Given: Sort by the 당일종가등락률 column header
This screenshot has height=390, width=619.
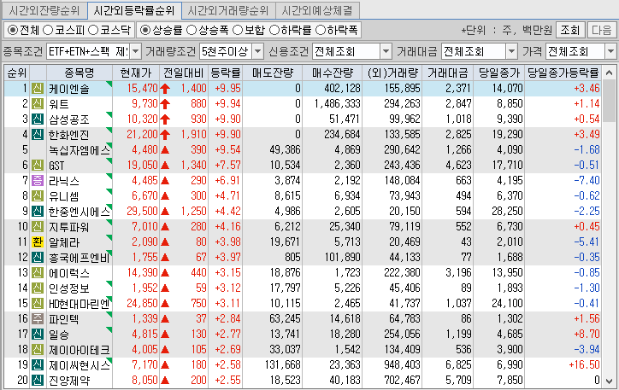Looking at the screenshot, I should [x=563, y=73].
